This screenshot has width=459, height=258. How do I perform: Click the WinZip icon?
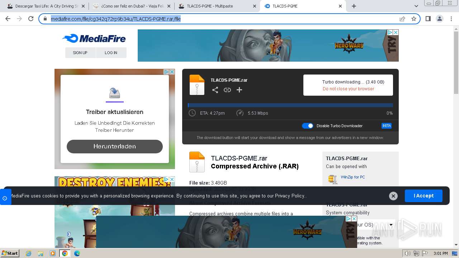point(333,179)
